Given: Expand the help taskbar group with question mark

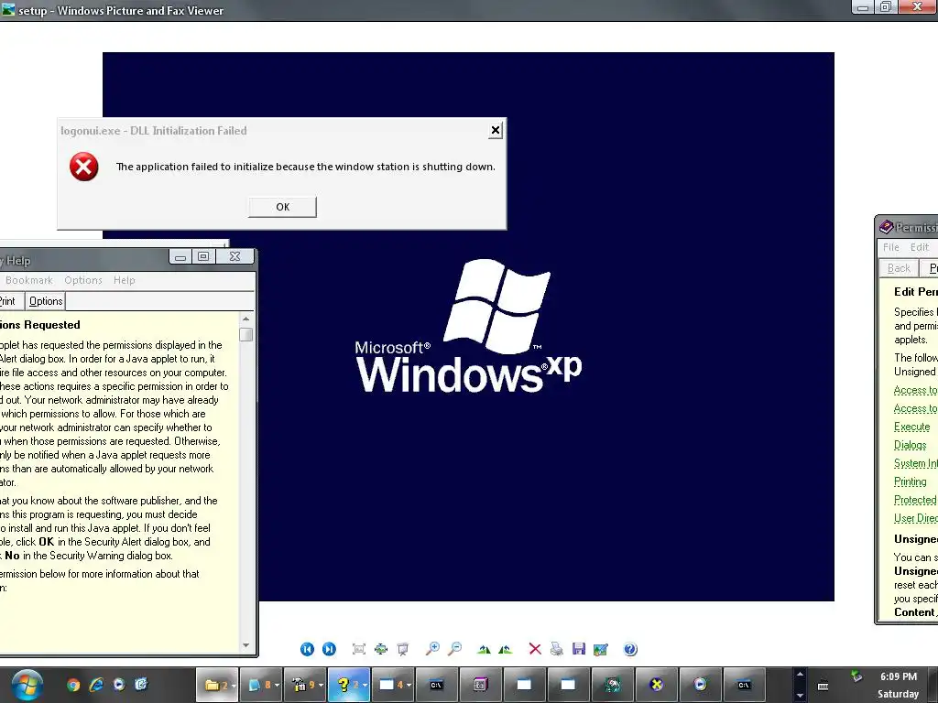Looking at the screenshot, I should [349, 685].
